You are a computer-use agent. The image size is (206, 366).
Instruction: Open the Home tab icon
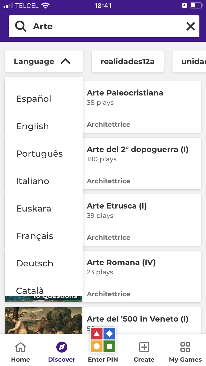pyautogui.click(x=21, y=347)
